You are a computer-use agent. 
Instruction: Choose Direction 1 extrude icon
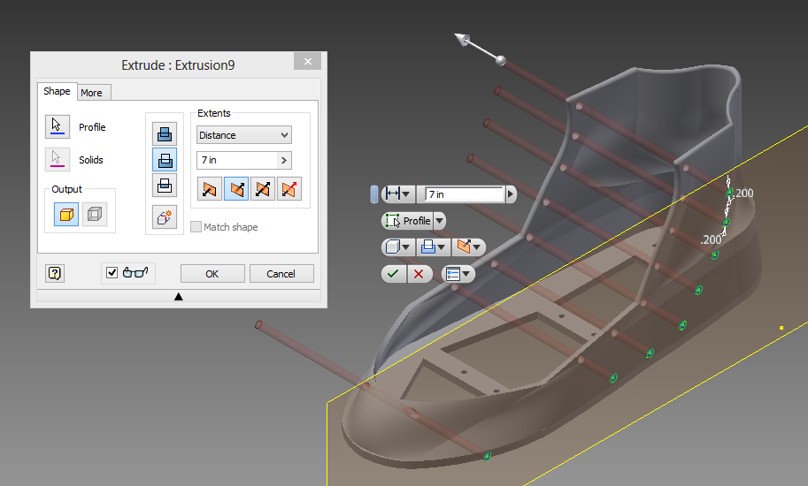pos(210,188)
